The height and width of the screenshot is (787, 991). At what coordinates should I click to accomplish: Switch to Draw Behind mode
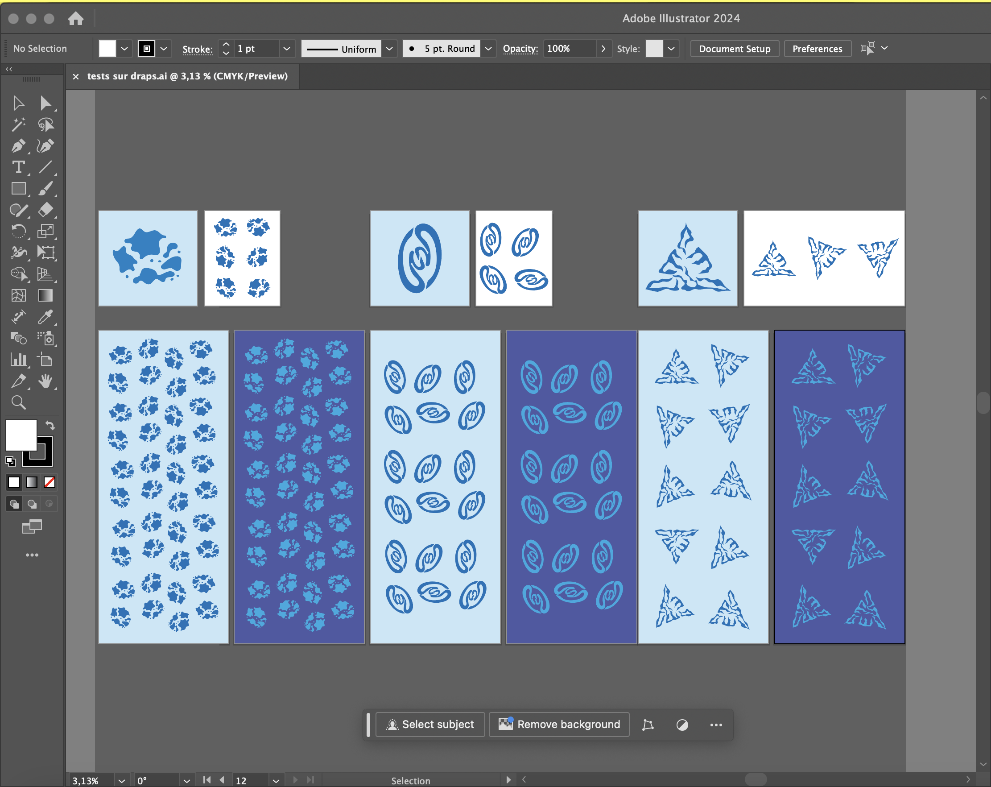(x=32, y=504)
